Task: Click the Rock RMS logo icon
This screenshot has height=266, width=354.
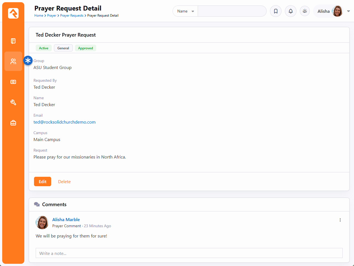Action: tap(13, 13)
